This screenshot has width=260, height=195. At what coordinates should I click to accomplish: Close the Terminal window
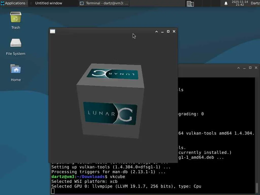point(256,68)
